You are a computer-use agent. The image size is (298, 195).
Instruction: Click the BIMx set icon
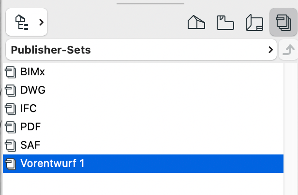pos(11,72)
